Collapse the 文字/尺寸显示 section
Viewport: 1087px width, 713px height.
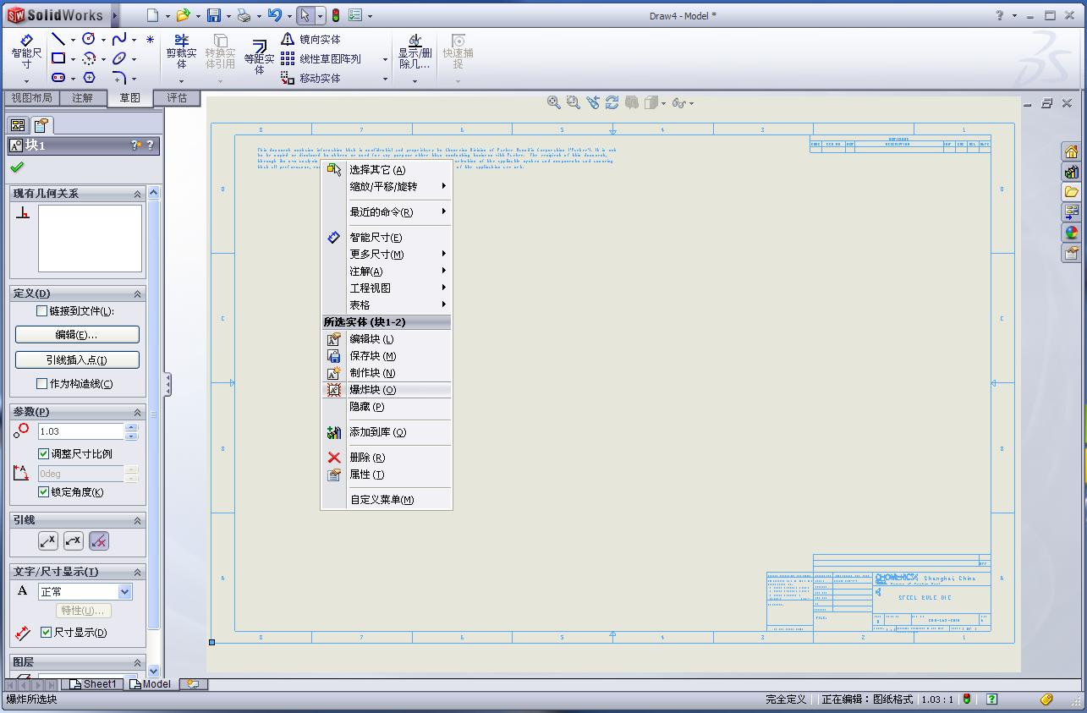[x=137, y=572]
